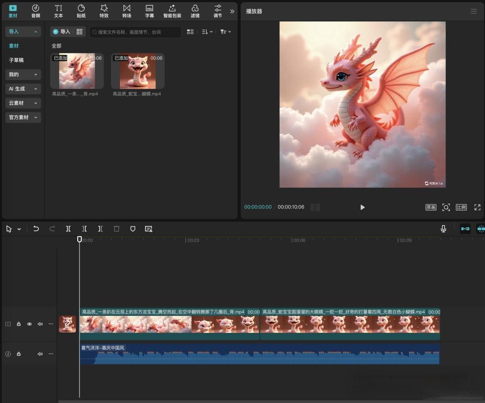Screen dimensions: 485x403
Task: Open the 比例 aspect ratio button
Action: coord(461,207)
